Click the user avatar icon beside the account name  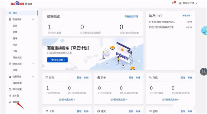(180, 3)
